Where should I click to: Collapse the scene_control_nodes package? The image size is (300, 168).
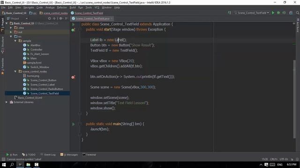click(15, 71)
